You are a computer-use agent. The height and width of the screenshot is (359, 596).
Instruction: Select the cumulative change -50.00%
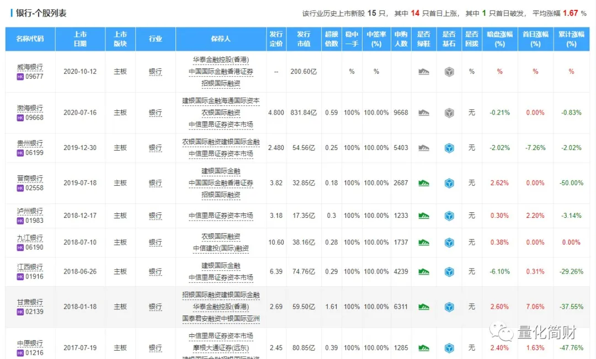[x=571, y=183]
